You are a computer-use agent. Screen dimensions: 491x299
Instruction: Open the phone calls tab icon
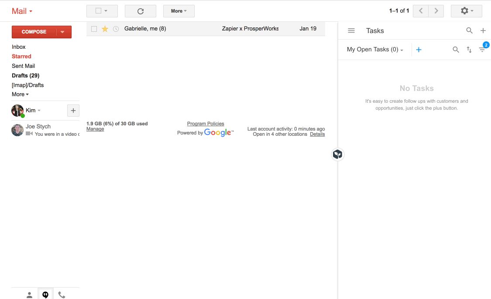62,295
